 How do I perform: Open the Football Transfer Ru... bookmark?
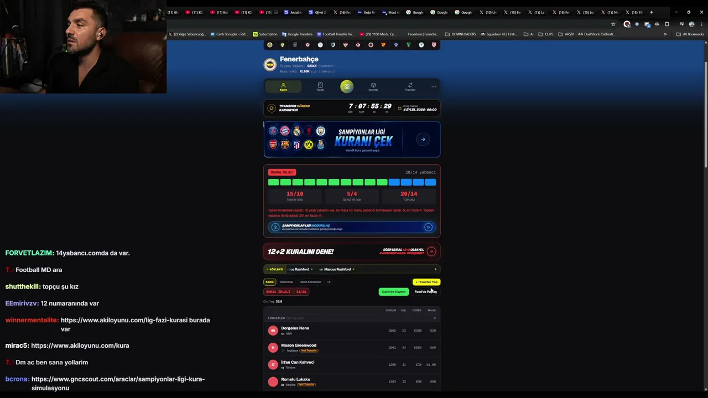click(335, 34)
